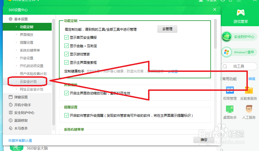Click 恢复所有默认值 link
This screenshot has width=259, height=151.
[20, 140]
